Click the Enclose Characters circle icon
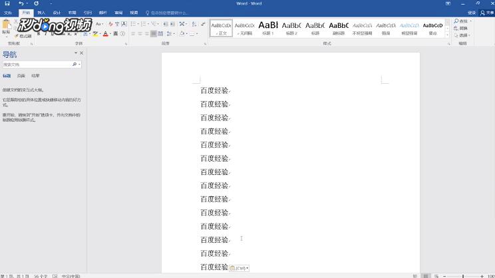Viewport: 495px width, 278px height. (123, 34)
